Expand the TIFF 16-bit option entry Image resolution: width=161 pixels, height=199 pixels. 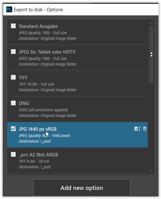point(77,83)
